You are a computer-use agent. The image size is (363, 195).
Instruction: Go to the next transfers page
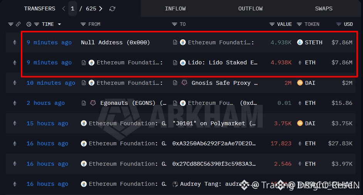pyautogui.click(x=101, y=9)
